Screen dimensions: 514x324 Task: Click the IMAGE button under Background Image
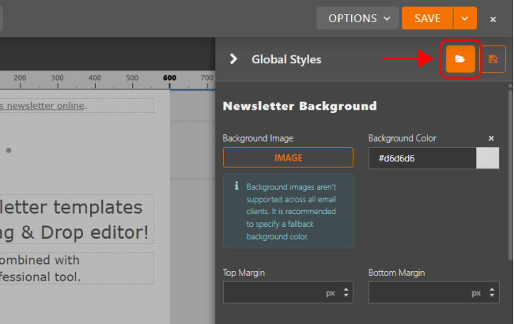point(288,157)
